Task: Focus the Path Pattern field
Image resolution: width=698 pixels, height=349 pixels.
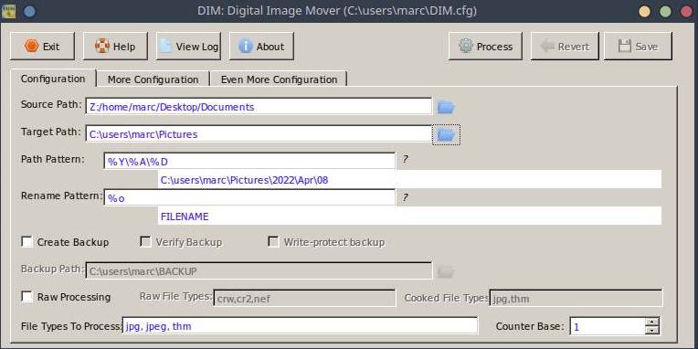Action: tap(249, 161)
